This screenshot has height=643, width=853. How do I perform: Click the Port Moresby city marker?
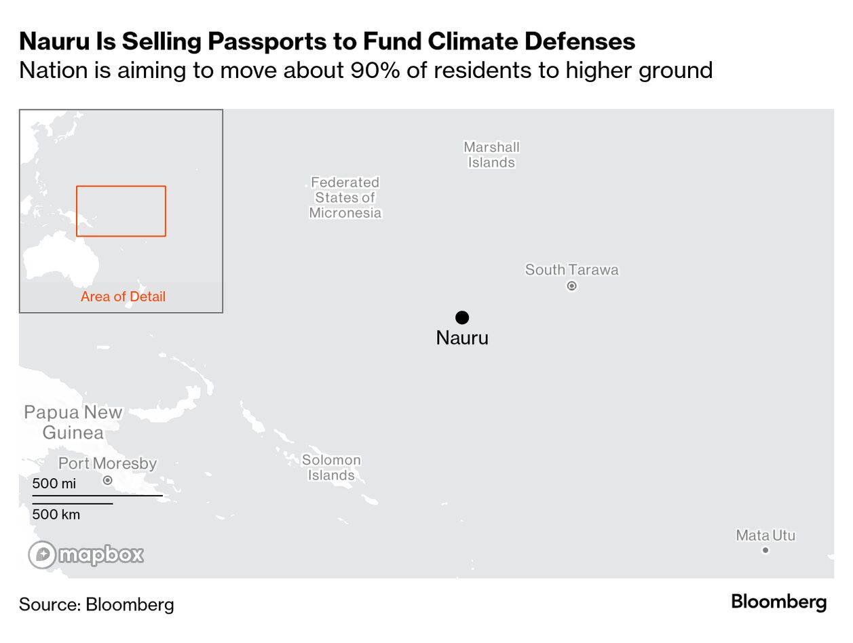pyautogui.click(x=107, y=480)
